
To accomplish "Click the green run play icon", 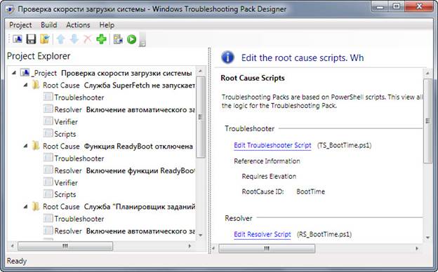I will [x=131, y=39].
